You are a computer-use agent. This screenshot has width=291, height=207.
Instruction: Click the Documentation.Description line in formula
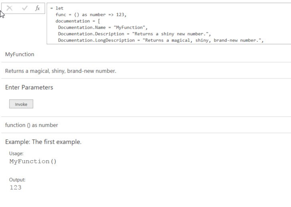134,34
